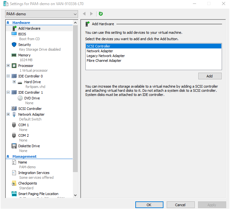
Task: Click the SCSI Controller icon in tree
Action: tap(14, 109)
